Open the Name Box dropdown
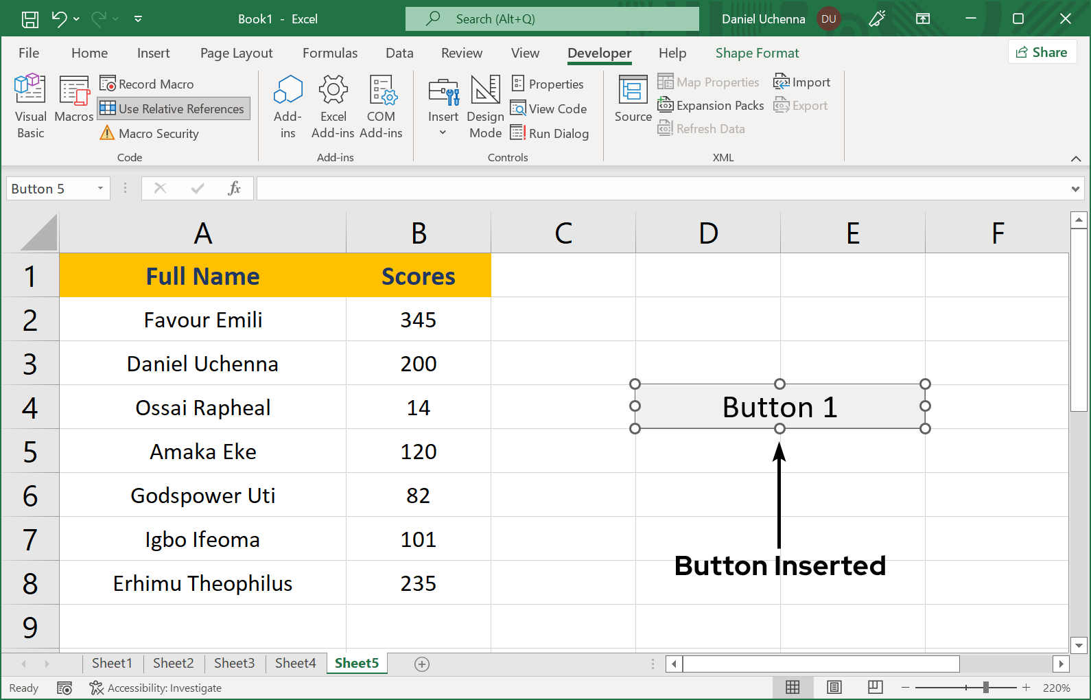Screen dimensions: 1091x700 pyautogui.click(x=100, y=189)
